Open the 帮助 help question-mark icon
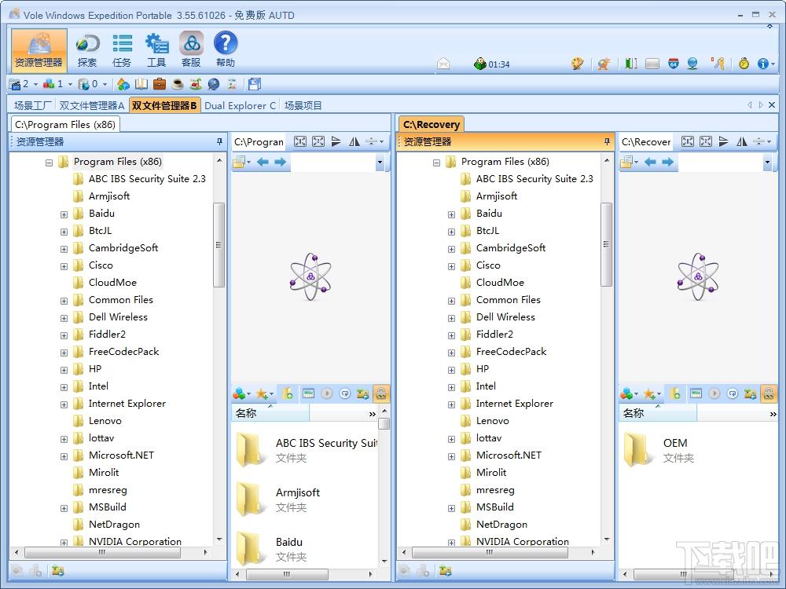This screenshot has height=589, width=786. [226, 50]
